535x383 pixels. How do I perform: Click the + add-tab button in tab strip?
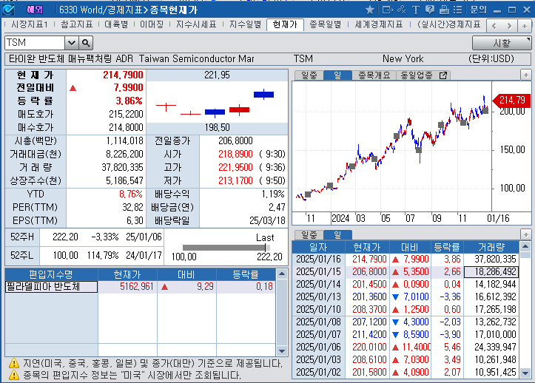coord(525,26)
